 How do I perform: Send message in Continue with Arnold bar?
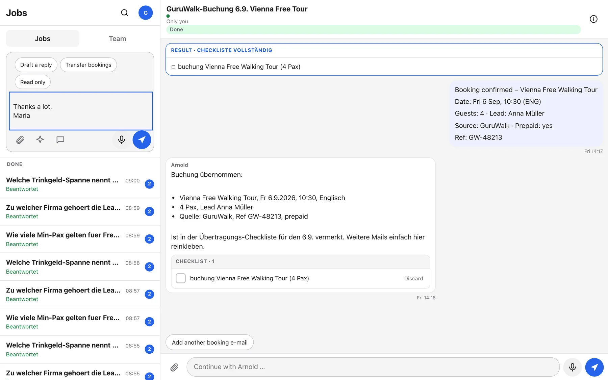click(594, 367)
